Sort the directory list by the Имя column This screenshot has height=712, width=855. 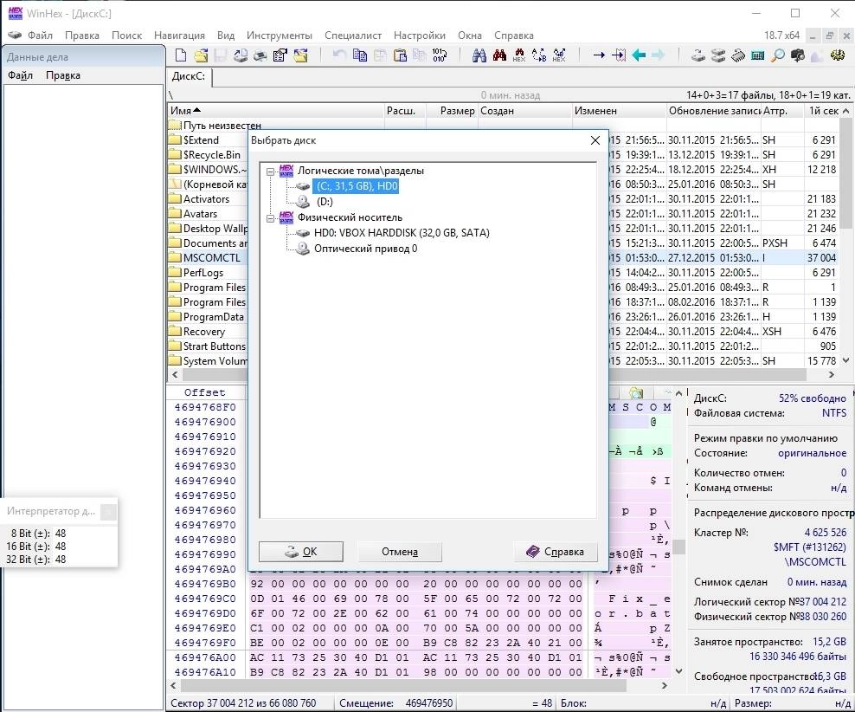tap(275, 111)
